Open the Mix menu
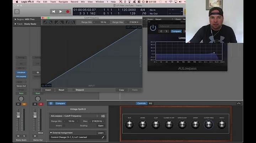The width and height of the screenshot is (256, 143). 83,2
